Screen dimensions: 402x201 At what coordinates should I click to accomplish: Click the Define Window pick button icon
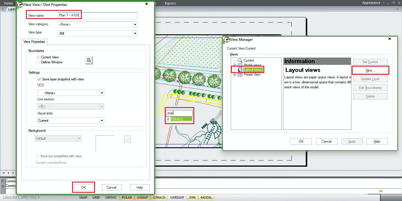click(89, 60)
